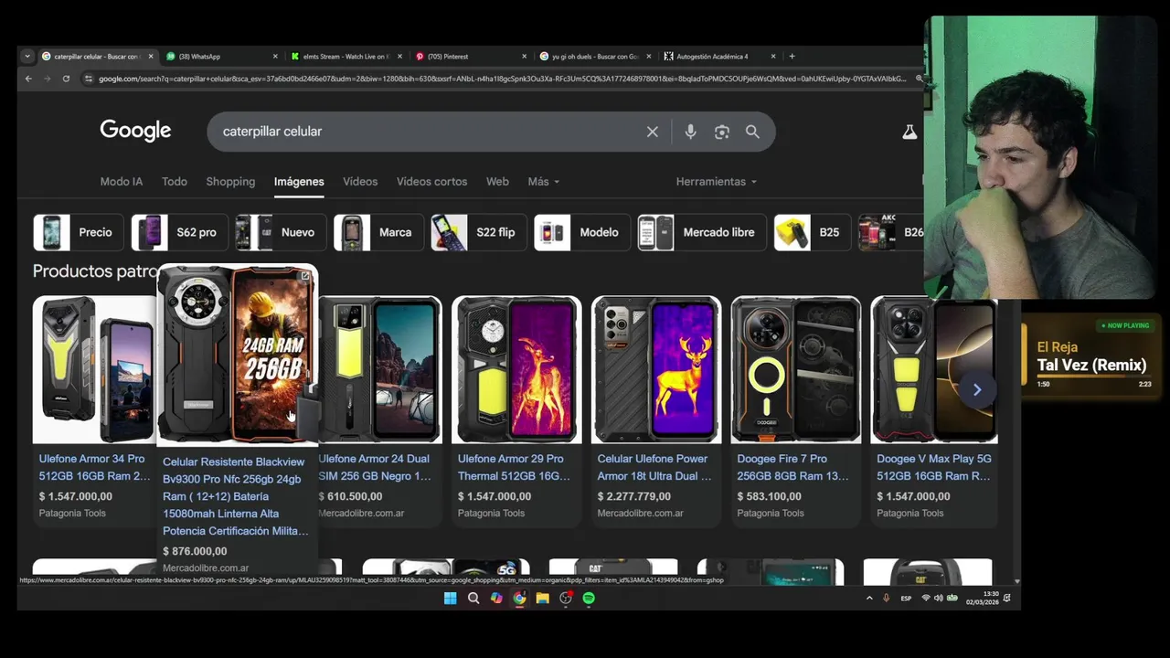Open the volume control tray icon
The height and width of the screenshot is (658, 1170).
[x=939, y=599]
